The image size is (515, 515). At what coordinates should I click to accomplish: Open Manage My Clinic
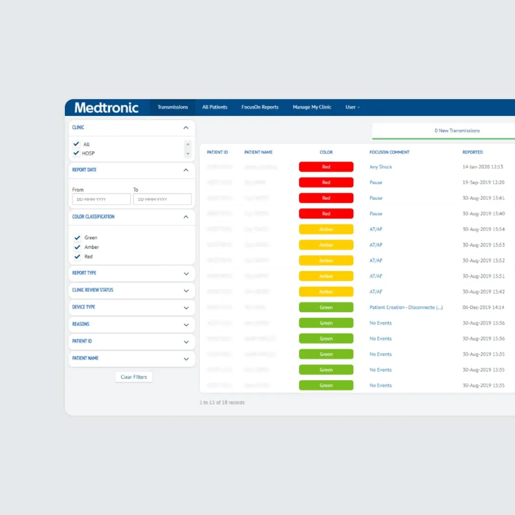pyautogui.click(x=312, y=107)
